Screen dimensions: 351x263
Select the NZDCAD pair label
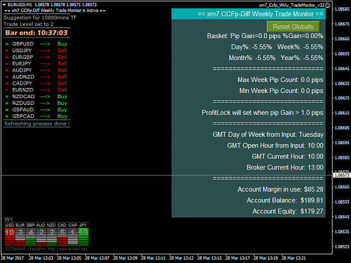[x=23, y=96]
